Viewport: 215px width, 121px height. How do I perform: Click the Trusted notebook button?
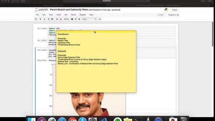[161, 15]
